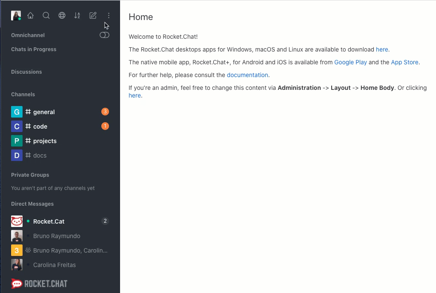Open Carolina Freitas direct message
The height and width of the screenshot is (293, 436).
click(x=60, y=265)
